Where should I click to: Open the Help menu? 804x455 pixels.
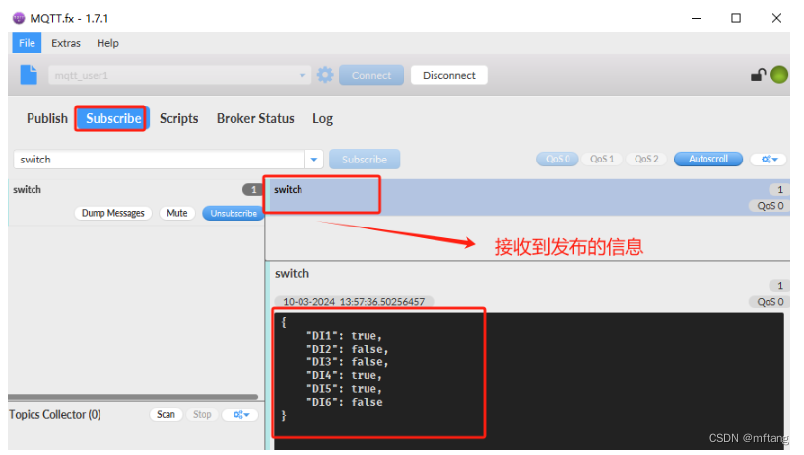[107, 43]
